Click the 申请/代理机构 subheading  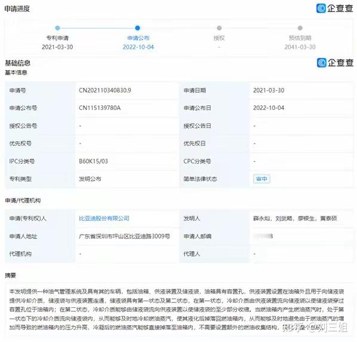(23, 200)
